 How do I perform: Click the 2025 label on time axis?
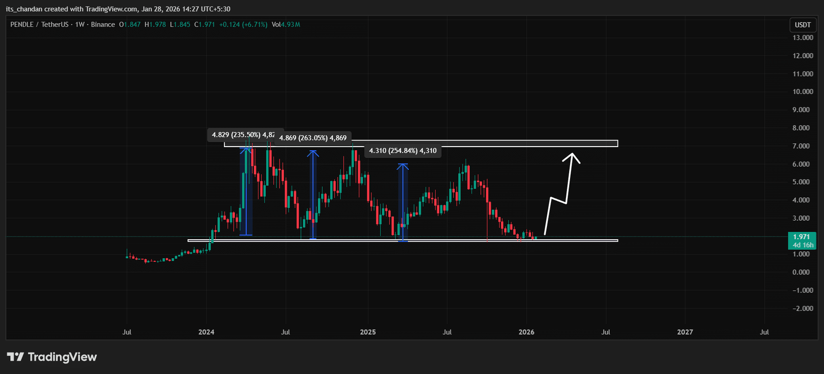click(368, 332)
